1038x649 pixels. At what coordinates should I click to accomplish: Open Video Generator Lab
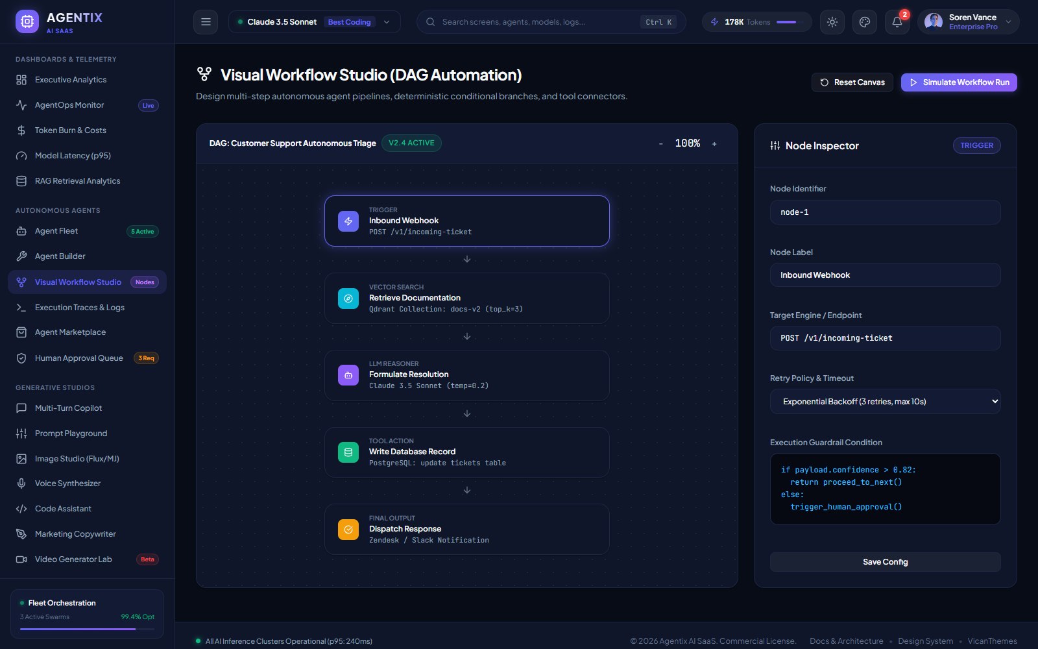tap(87, 559)
